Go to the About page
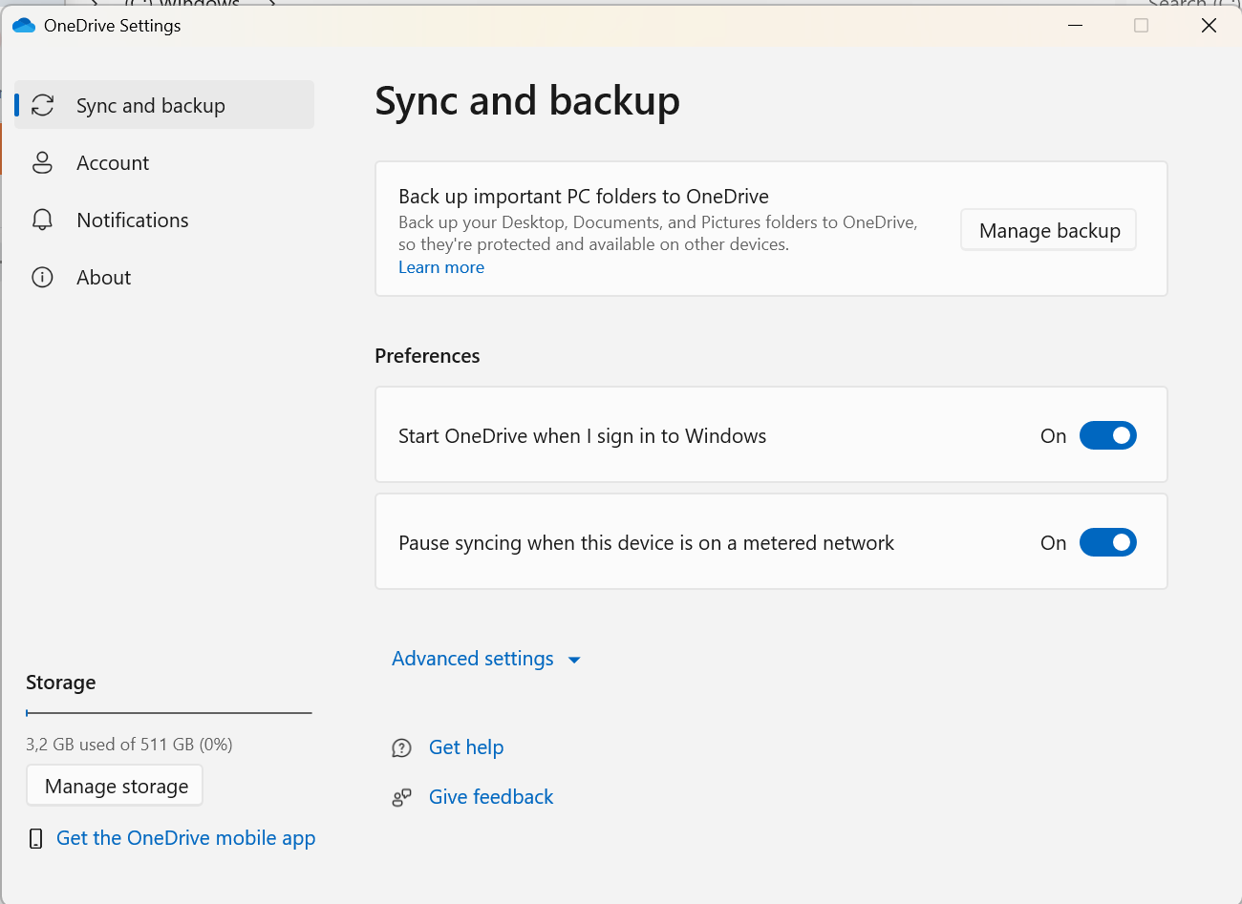This screenshot has width=1242, height=904. 164,277
